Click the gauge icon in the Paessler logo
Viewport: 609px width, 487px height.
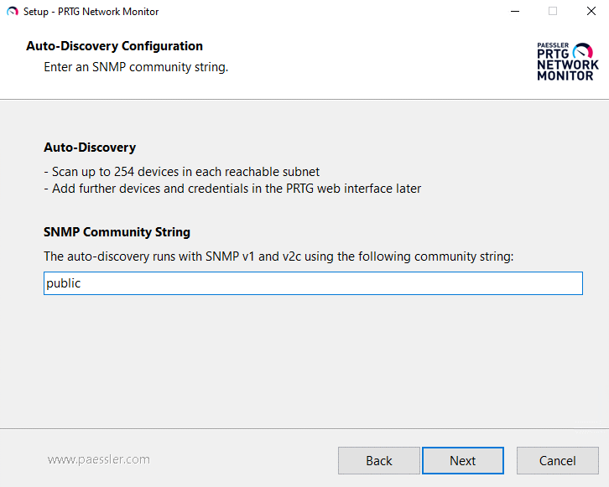pos(583,51)
